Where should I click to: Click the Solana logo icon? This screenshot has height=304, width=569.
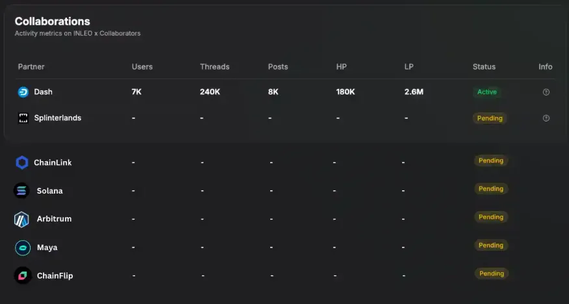[21, 190]
